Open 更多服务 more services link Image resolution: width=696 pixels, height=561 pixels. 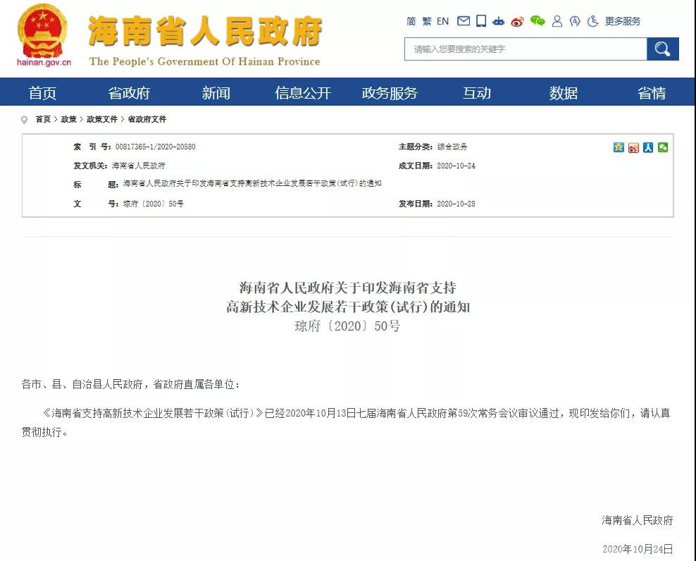coord(623,21)
